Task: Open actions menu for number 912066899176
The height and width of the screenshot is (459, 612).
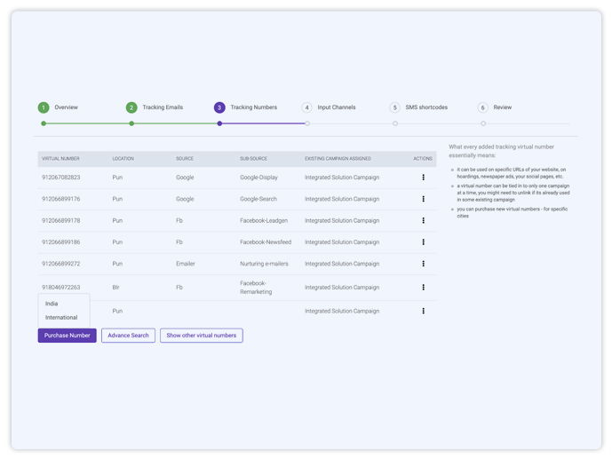Action: pos(423,199)
